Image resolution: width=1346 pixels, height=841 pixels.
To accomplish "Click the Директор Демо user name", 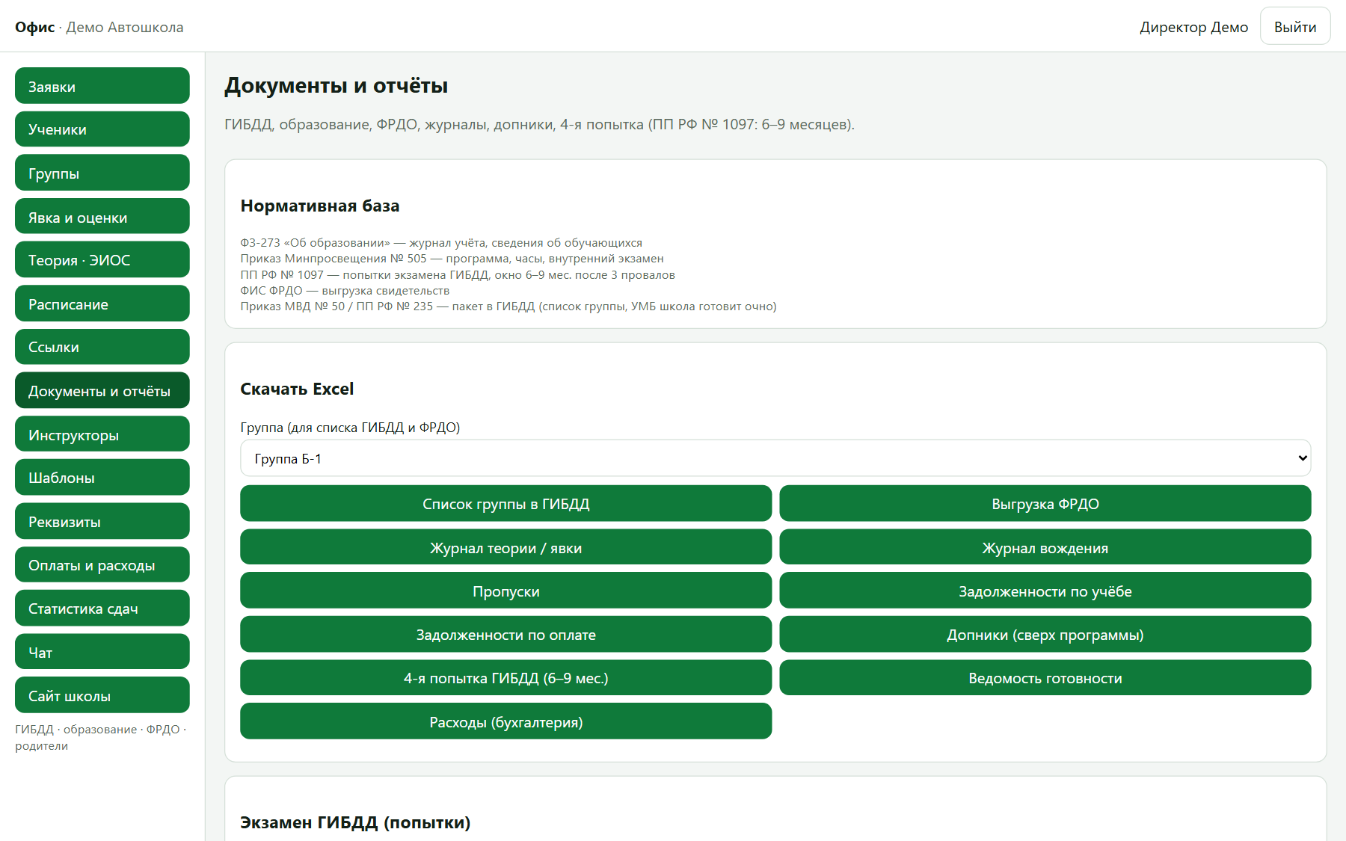I will [1193, 27].
